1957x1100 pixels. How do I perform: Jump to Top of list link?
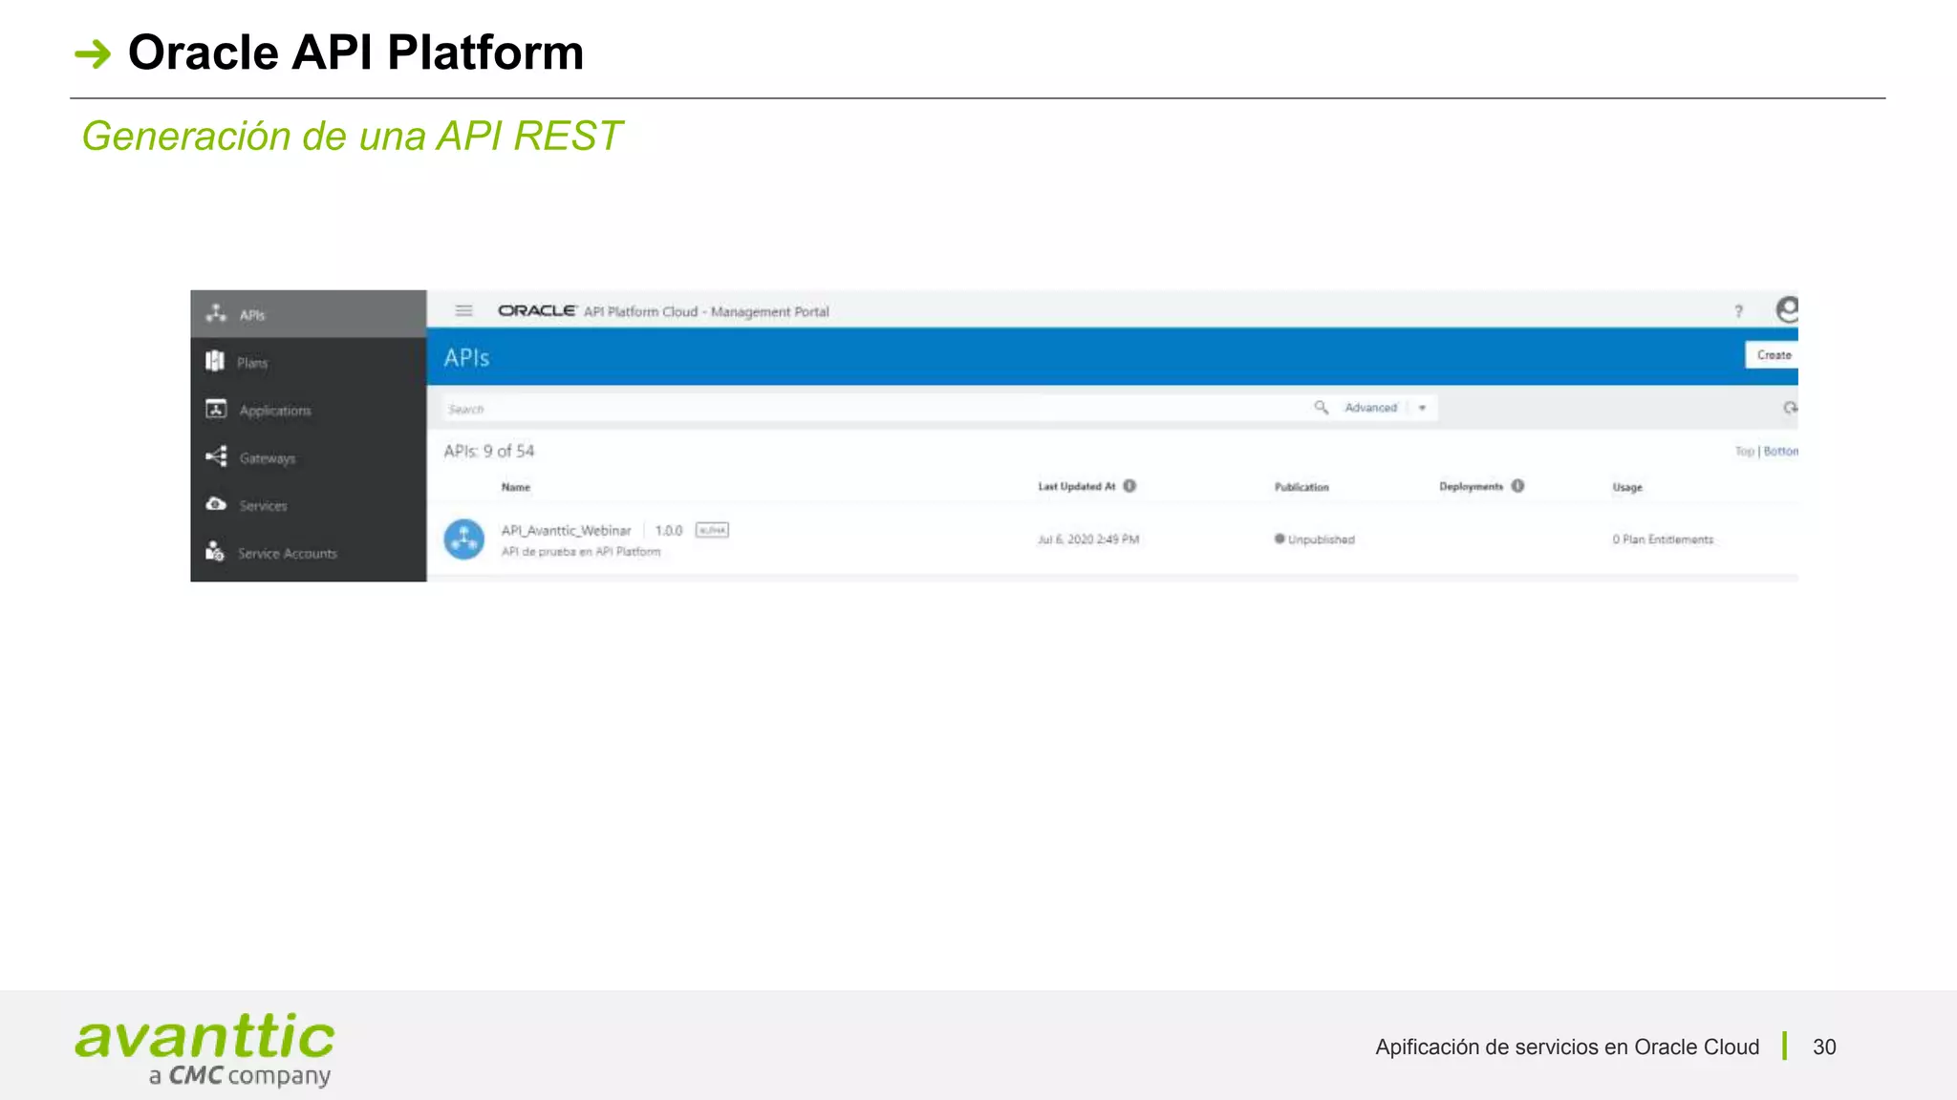click(1744, 452)
